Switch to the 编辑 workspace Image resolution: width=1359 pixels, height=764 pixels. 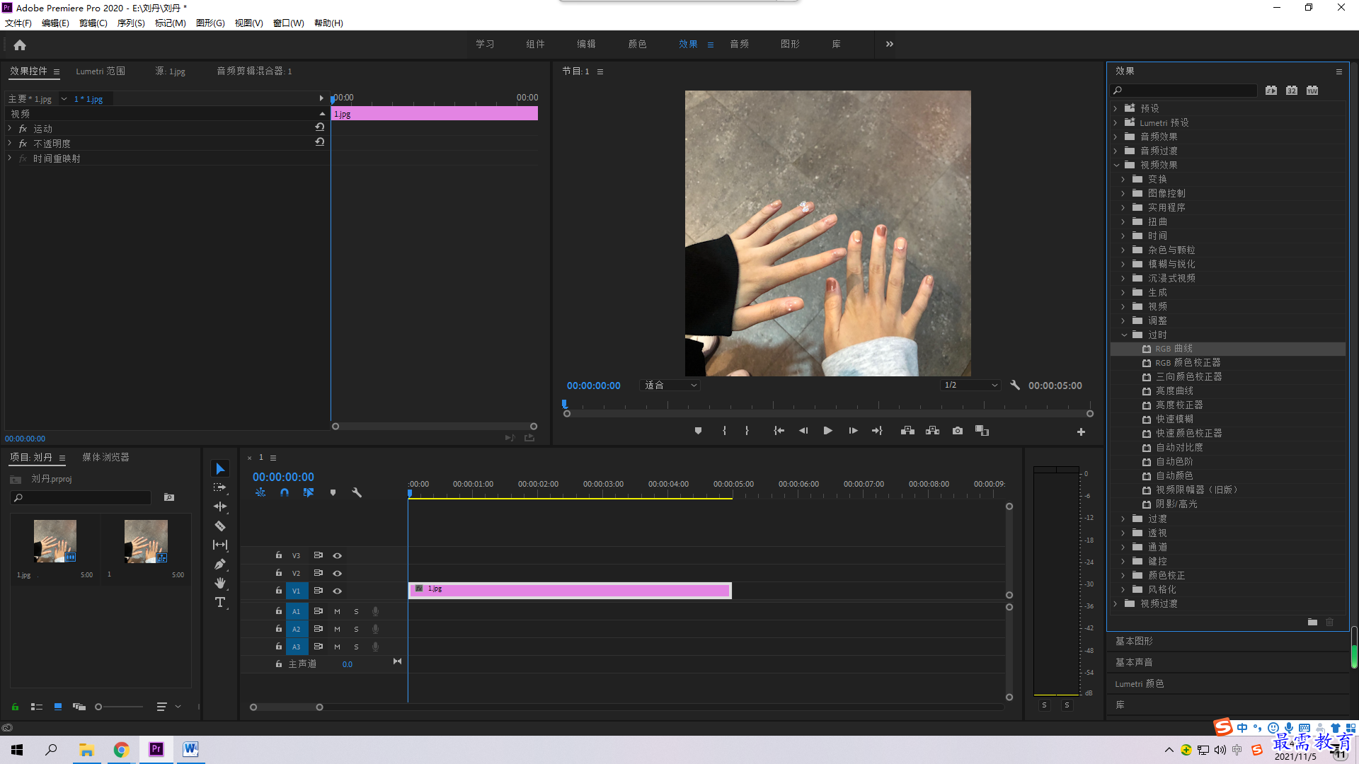[x=586, y=44]
